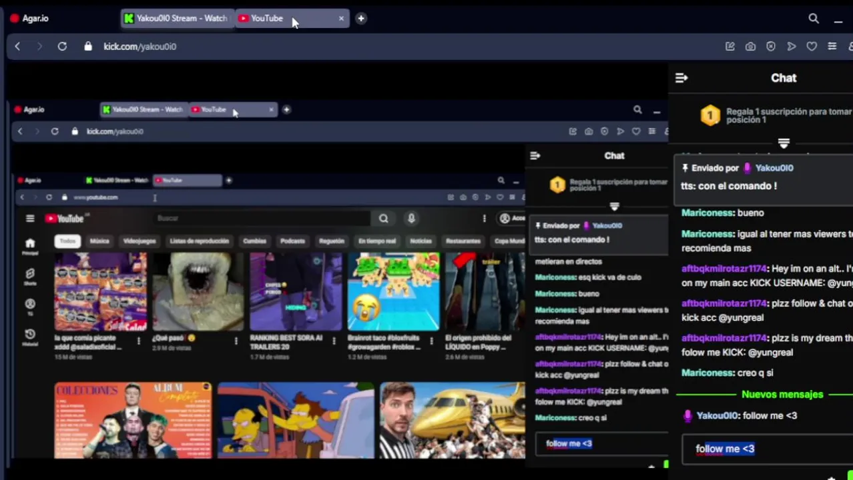Select Yakou0I0 Stream tab in outermost browser
Image resolution: width=853 pixels, height=480 pixels.
[176, 19]
